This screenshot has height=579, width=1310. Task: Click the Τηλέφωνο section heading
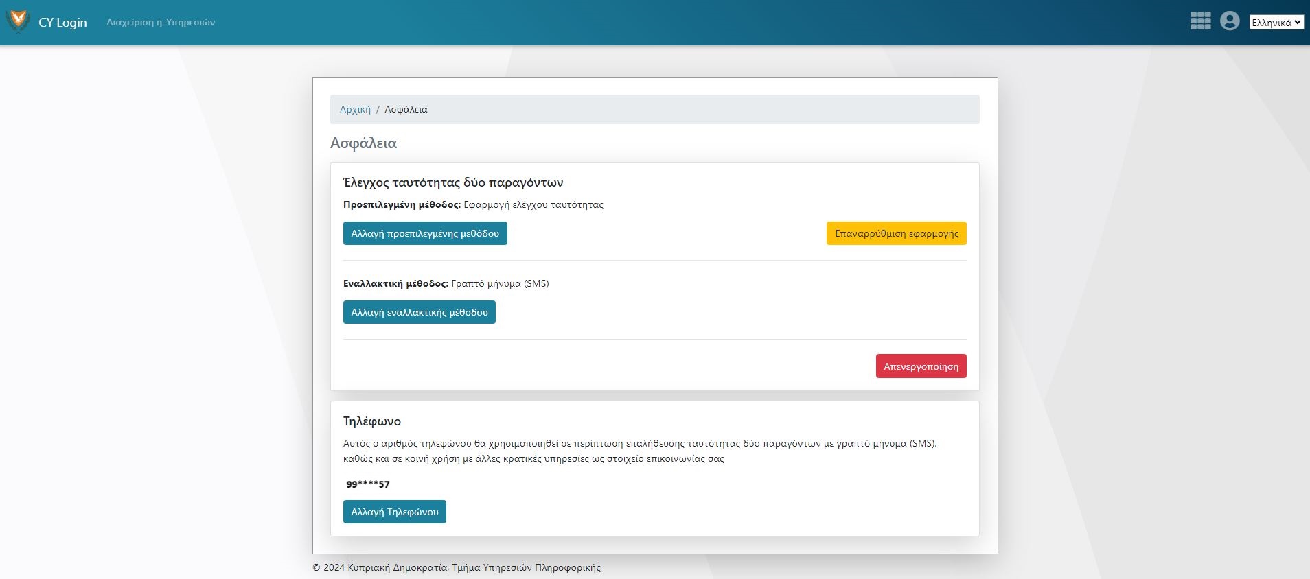click(x=372, y=421)
